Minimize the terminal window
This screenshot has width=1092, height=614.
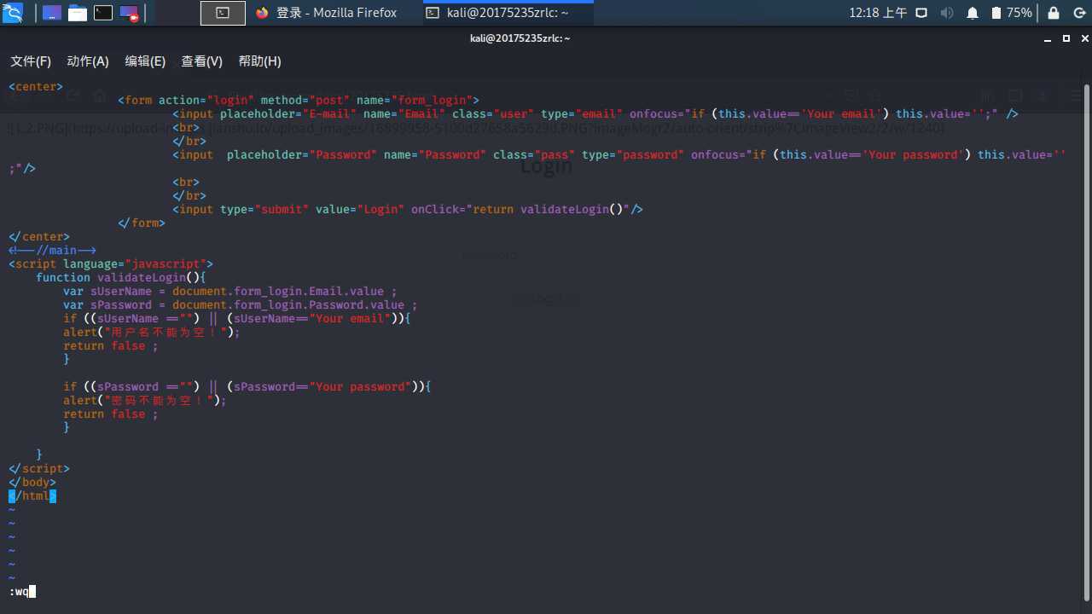pos(1048,38)
